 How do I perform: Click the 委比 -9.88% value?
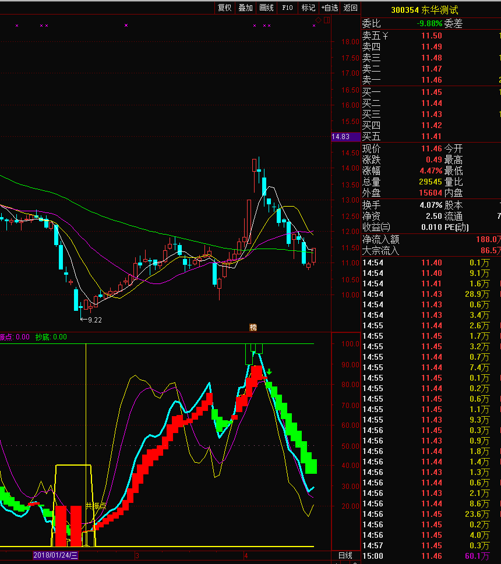(x=429, y=23)
